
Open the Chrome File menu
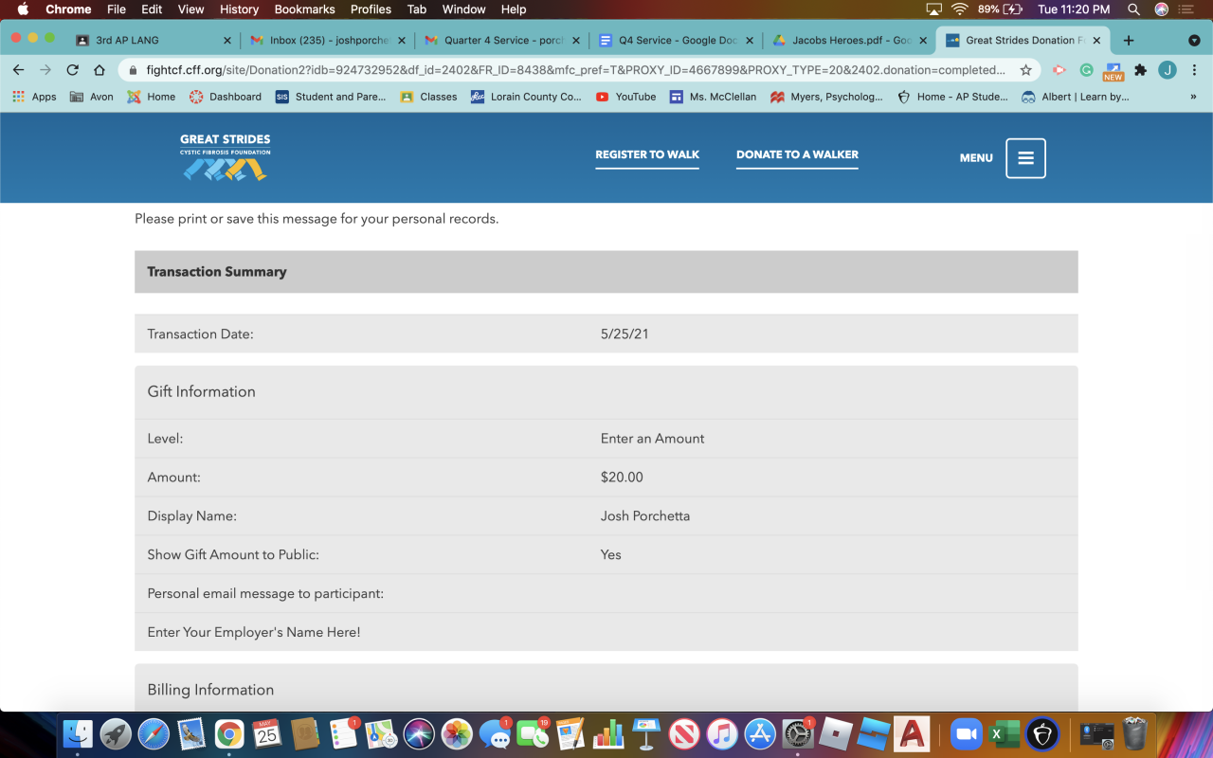click(117, 9)
